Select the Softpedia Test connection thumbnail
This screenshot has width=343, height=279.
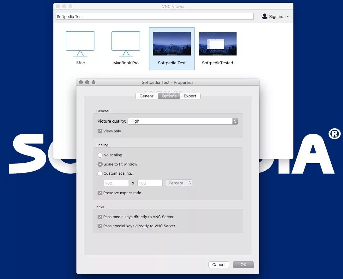coord(172,44)
